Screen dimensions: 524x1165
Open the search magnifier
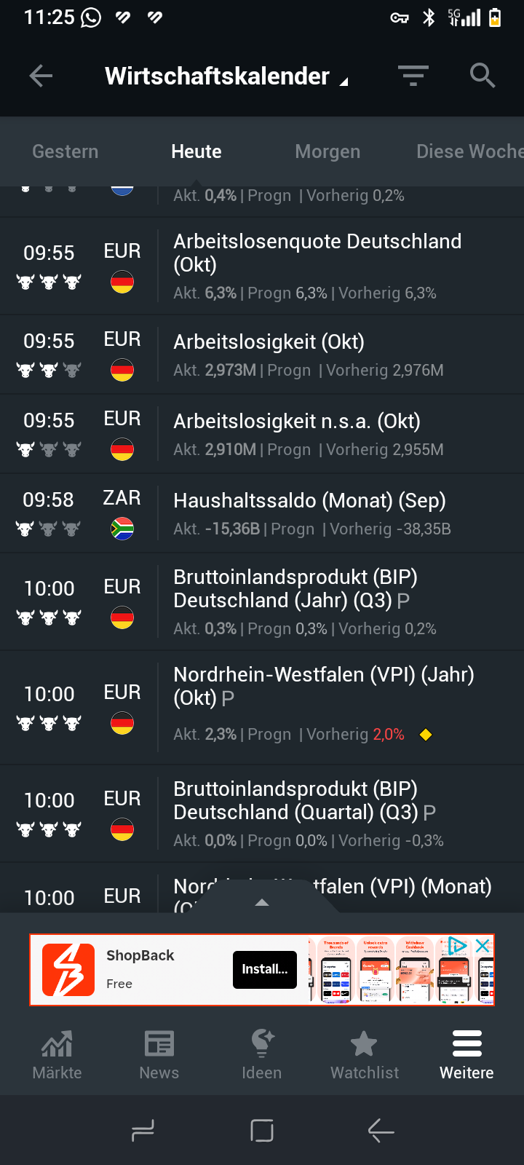click(x=482, y=76)
